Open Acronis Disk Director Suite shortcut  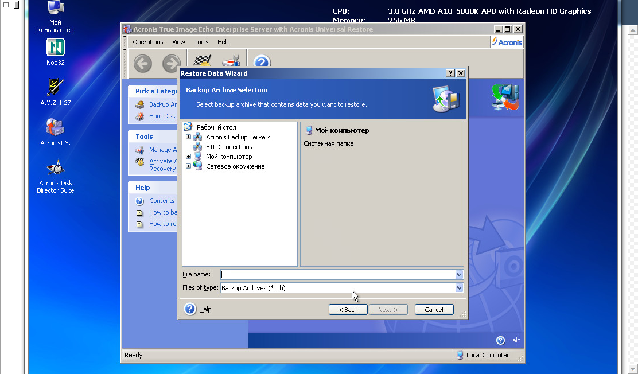tap(55, 177)
